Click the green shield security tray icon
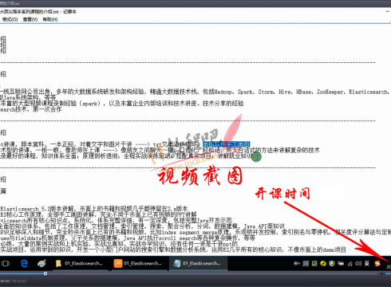 coord(332,263)
